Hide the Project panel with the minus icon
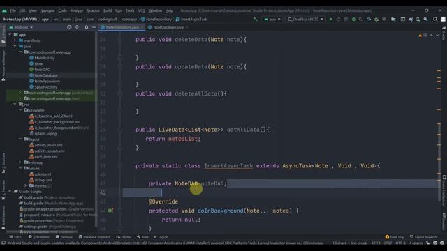 pos(94,27)
